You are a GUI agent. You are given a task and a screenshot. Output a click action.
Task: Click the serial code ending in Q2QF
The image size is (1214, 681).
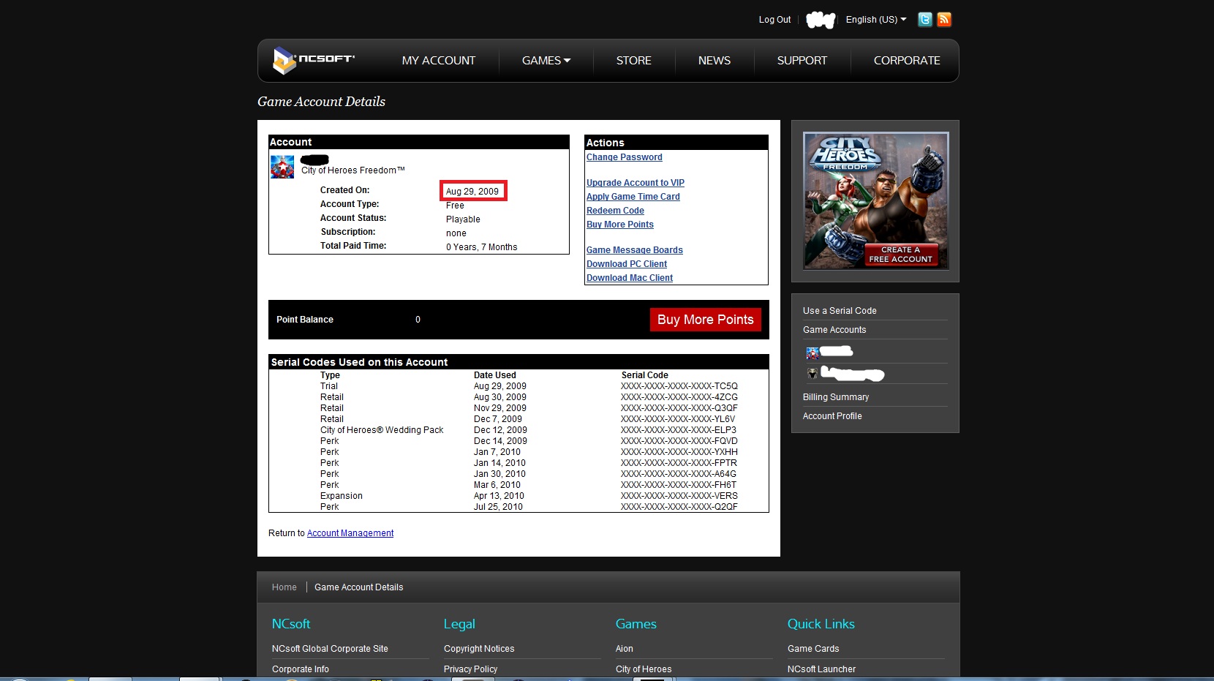tap(679, 507)
